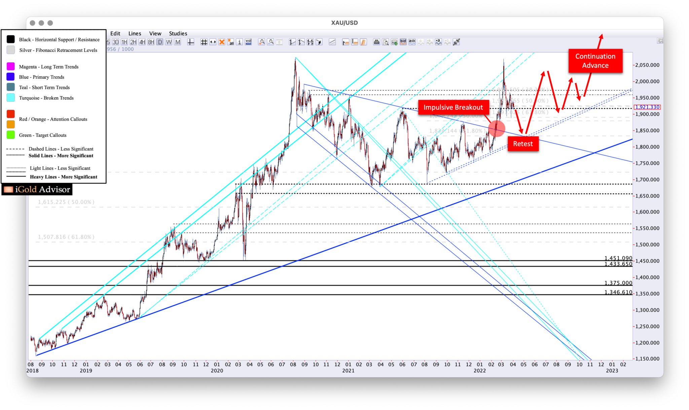Click the 1,375.000 support level label
Image resolution: width=689 pixels, height=410 pixels.
pyautogui.click(x=618, y=283)
